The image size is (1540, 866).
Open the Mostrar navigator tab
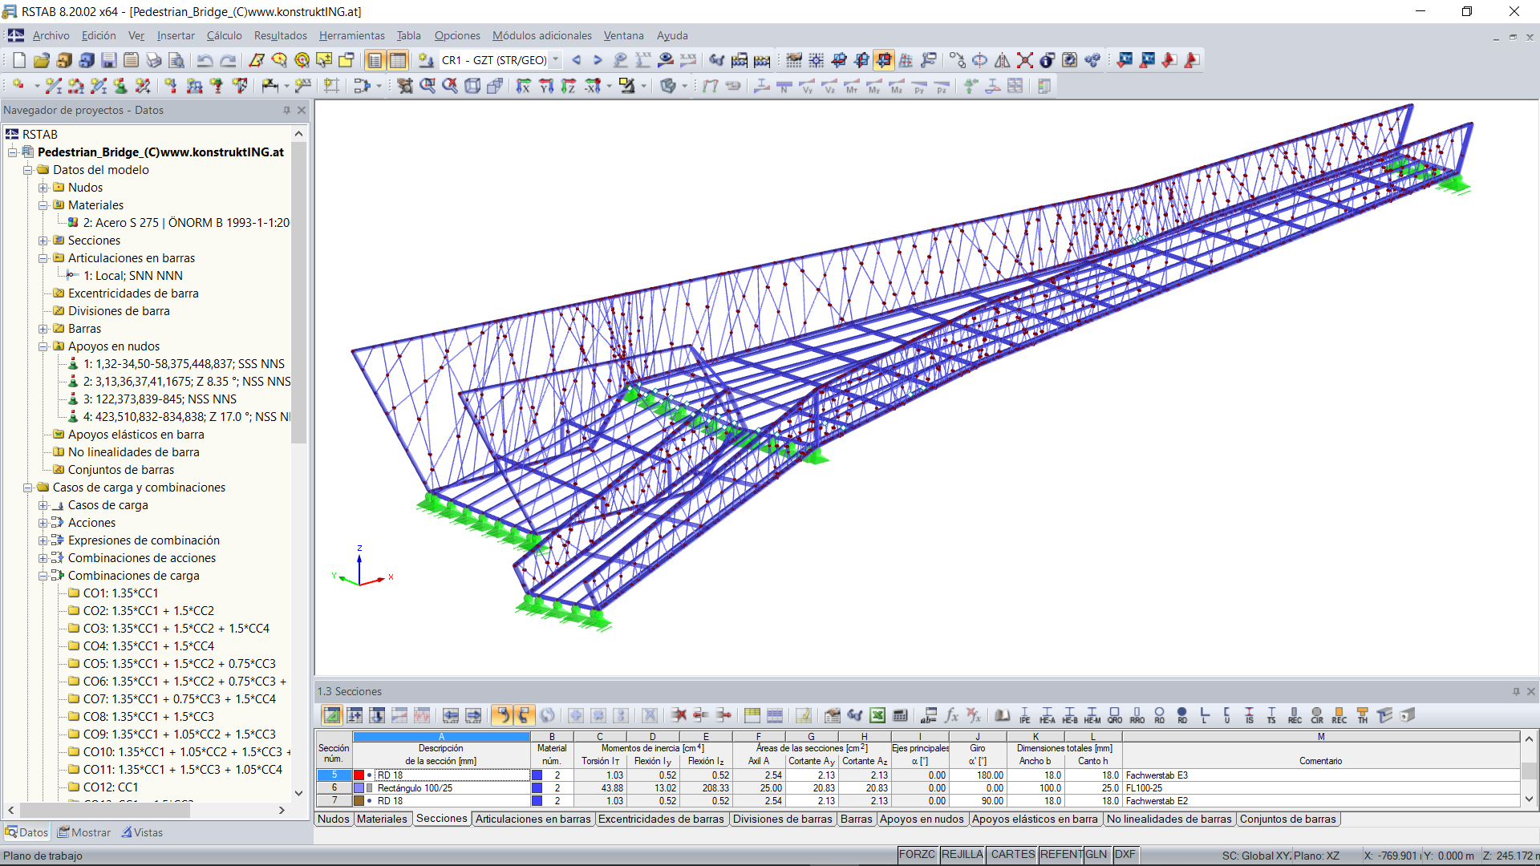point(84,832)
